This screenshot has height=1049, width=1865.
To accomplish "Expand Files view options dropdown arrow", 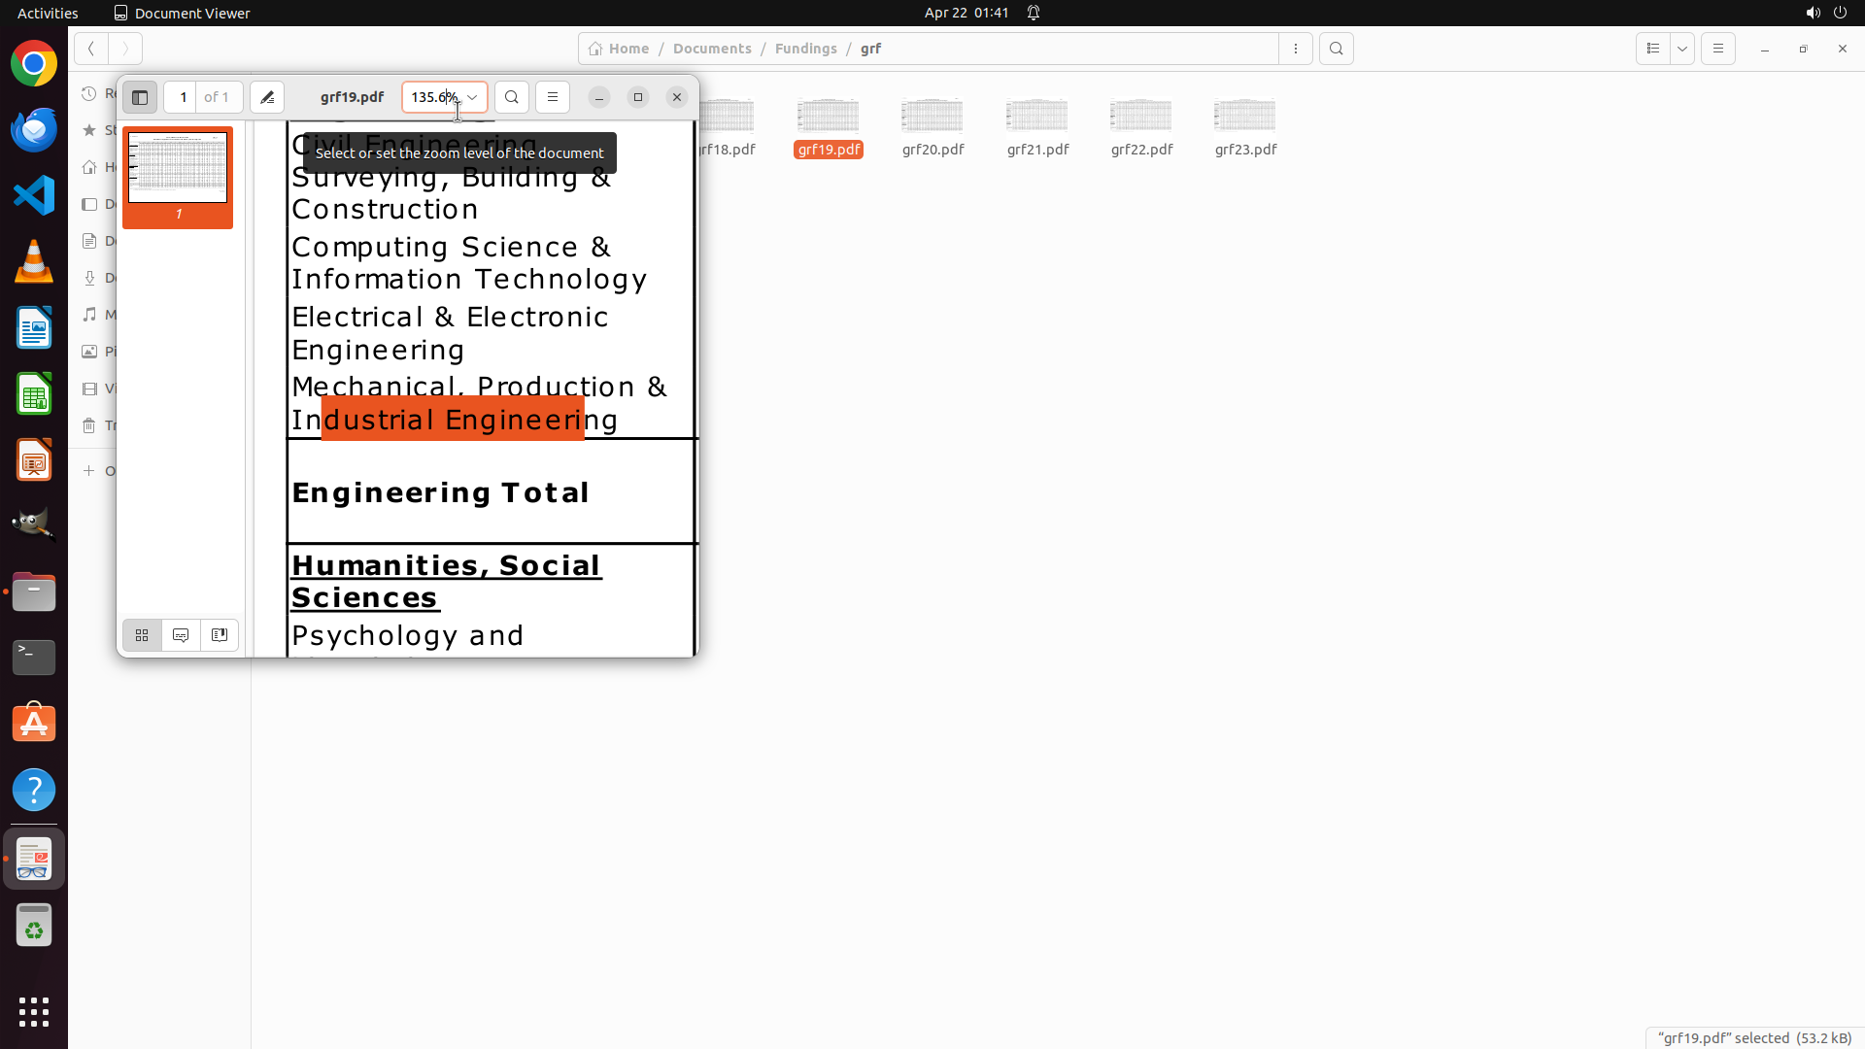I will point(1682,49).
